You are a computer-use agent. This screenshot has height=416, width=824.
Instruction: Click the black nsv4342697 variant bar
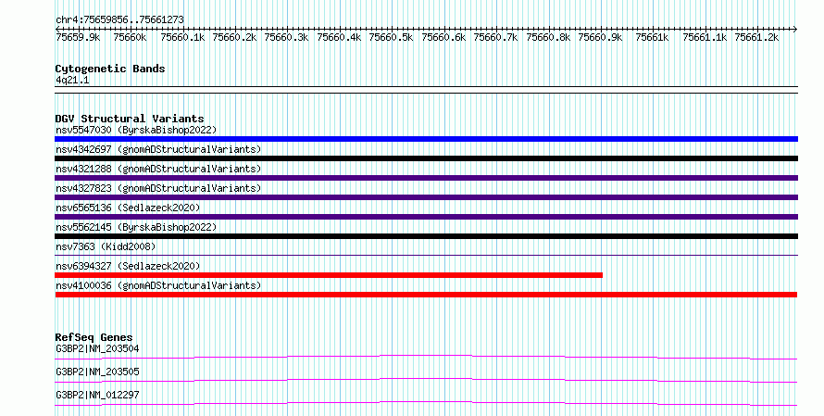426,158
